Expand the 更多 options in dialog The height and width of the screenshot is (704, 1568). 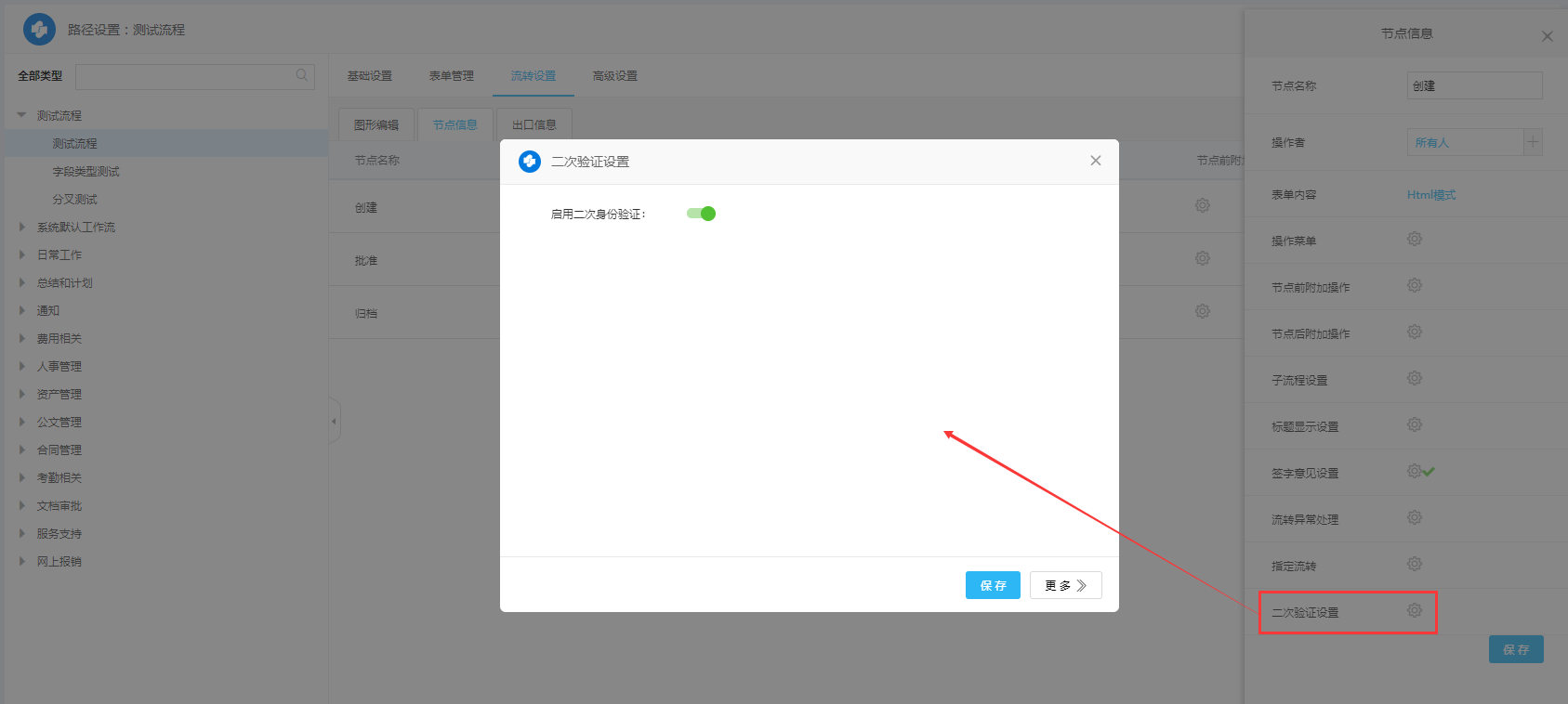tap(1065, 585)
